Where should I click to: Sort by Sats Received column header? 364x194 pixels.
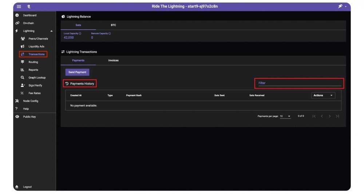(257, 95)
